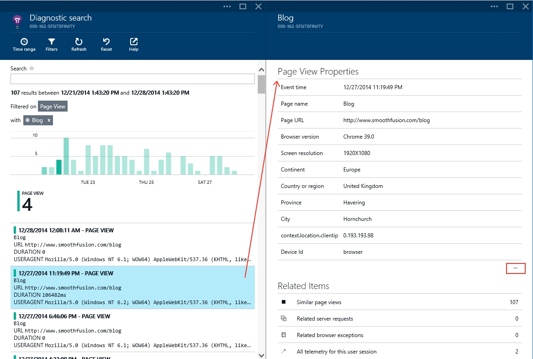Open All telemetry for this user session

click(x=400, y=351)
